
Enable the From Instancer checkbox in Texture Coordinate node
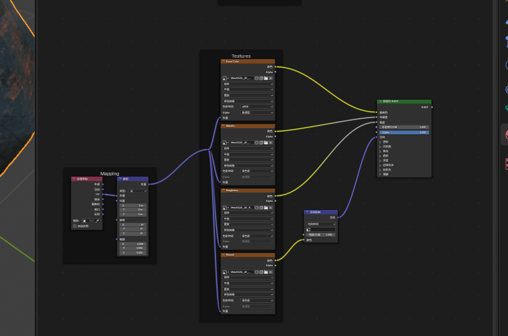click(74, 226)
